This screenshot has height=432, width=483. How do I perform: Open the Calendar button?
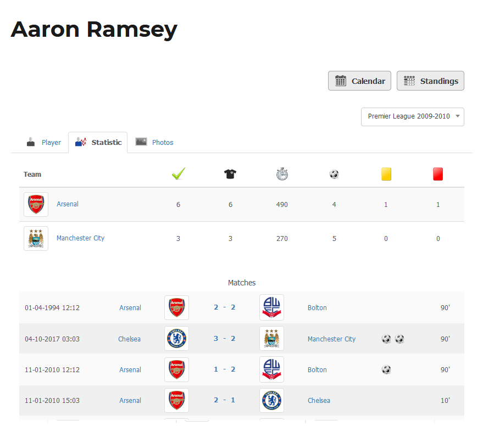pos(359,81)
